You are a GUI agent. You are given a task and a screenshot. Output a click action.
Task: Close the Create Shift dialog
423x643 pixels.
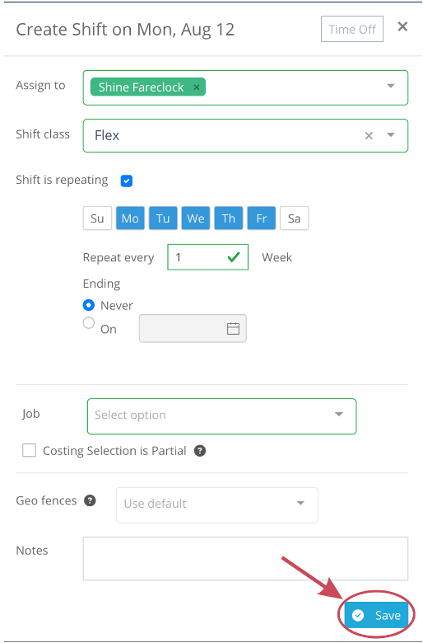pyautogui.click(x=402, y=26)
